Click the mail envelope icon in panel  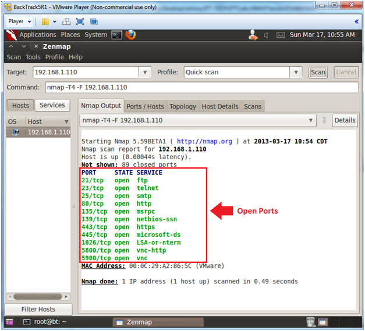[281, 35]
